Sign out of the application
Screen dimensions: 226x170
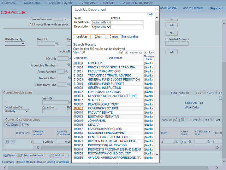[216, 8]
